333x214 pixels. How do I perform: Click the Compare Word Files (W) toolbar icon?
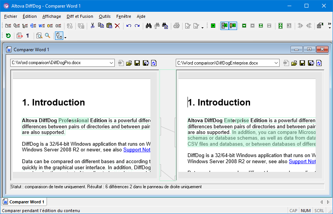tap(42, 26)
